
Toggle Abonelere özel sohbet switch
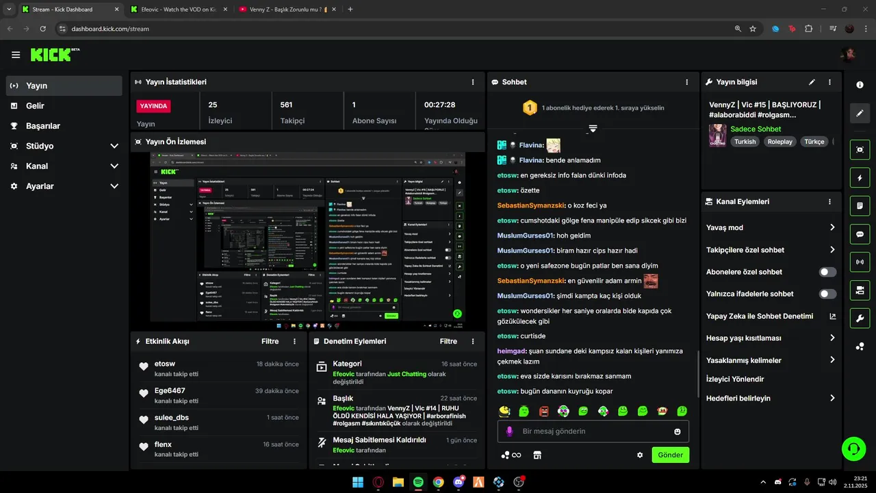click(x=827, y=272)
